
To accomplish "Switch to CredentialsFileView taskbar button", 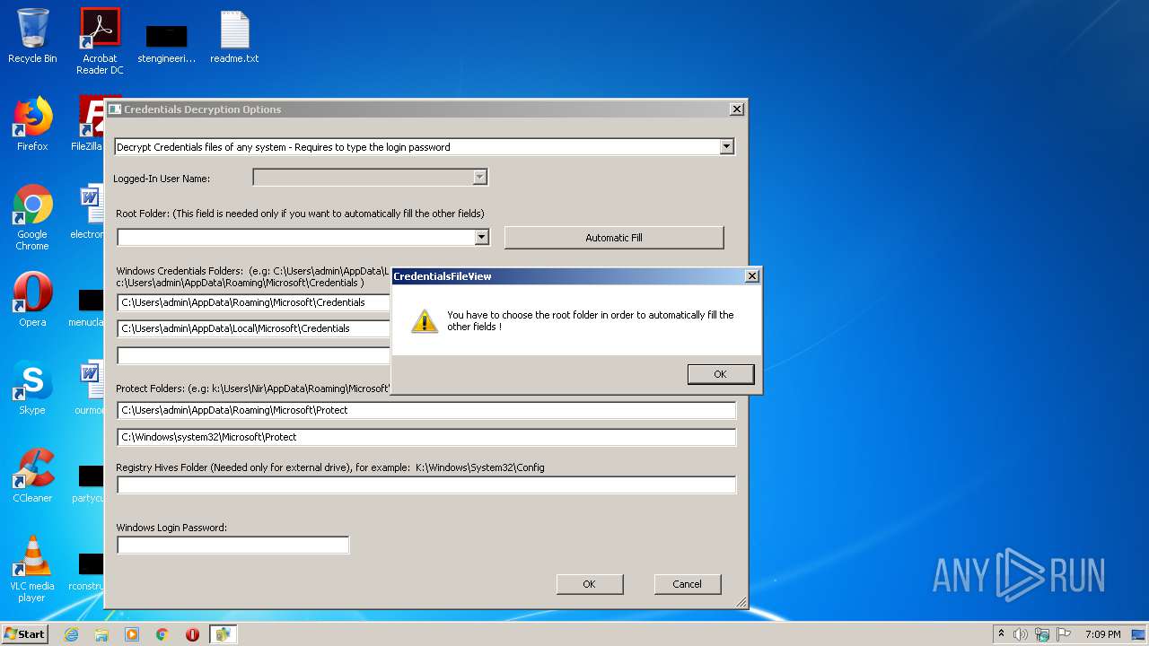I will click(223, 634).
